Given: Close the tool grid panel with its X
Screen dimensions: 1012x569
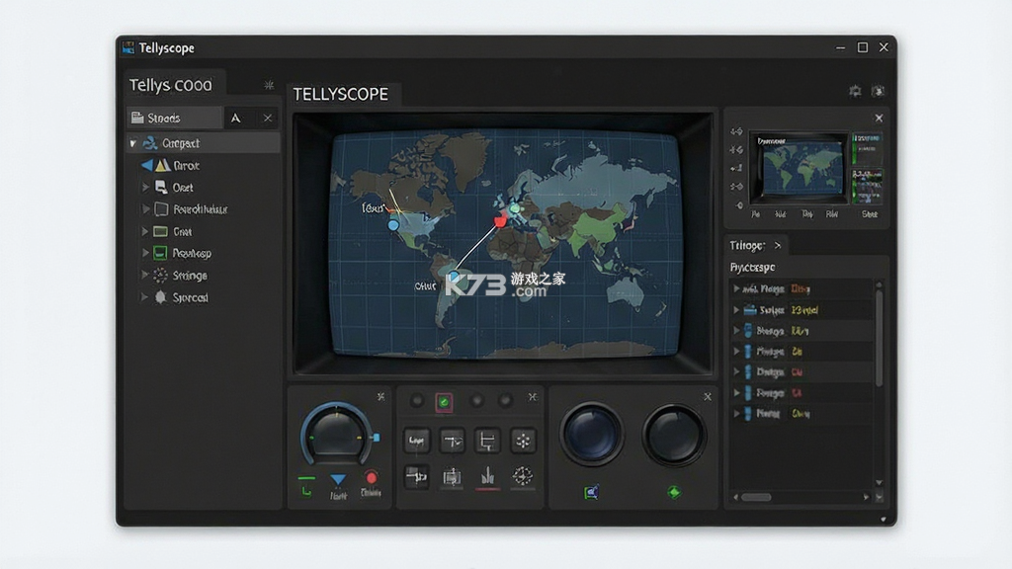Looking at the screenshot, I should (x=533, y=397).
